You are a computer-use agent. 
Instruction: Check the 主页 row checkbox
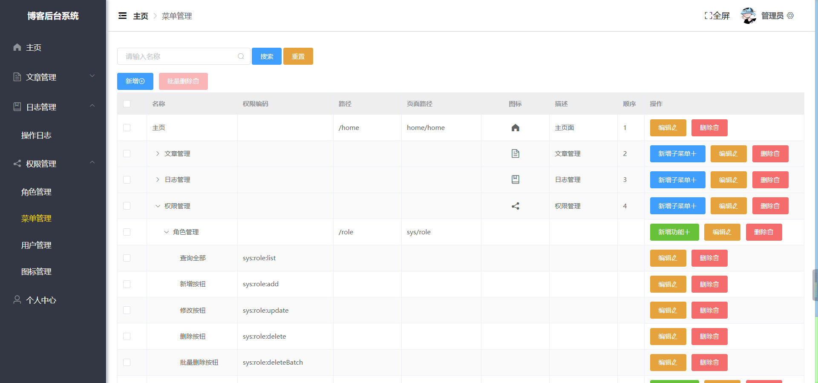[127, 127]
